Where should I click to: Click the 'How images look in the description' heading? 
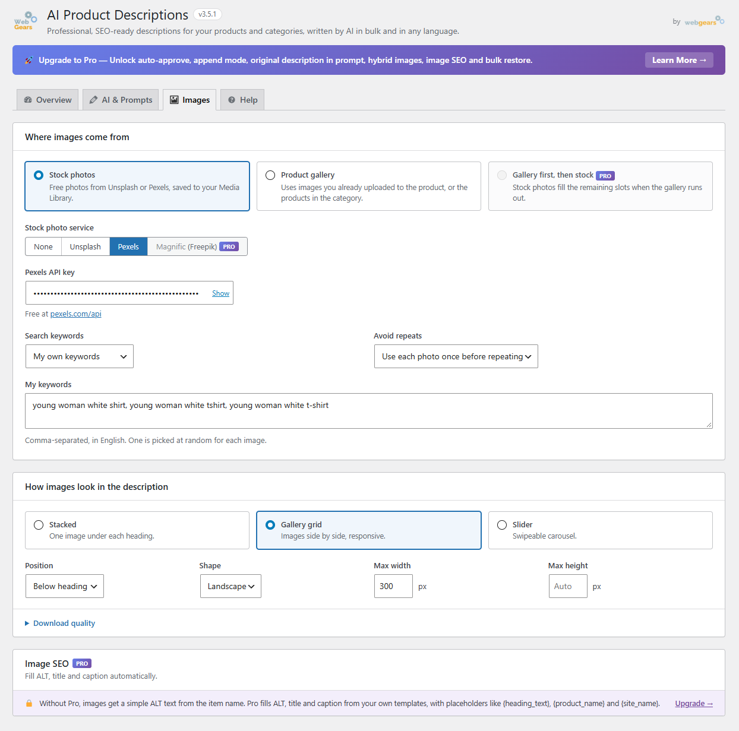[x=97, y=487]
